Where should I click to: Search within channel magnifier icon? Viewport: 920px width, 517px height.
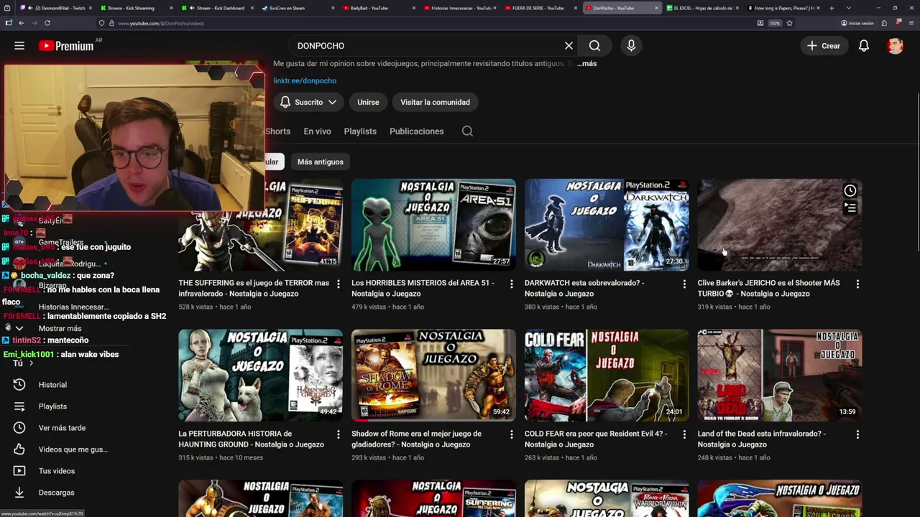tap(467, 131)
